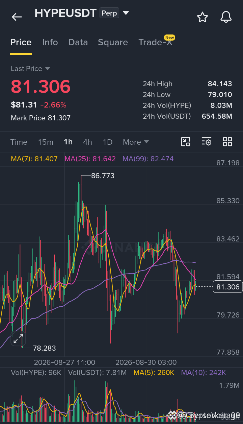Tap the 83.462 price axis label
The height and width of the screenshot is (424, 243).
(x=228, y=239)
